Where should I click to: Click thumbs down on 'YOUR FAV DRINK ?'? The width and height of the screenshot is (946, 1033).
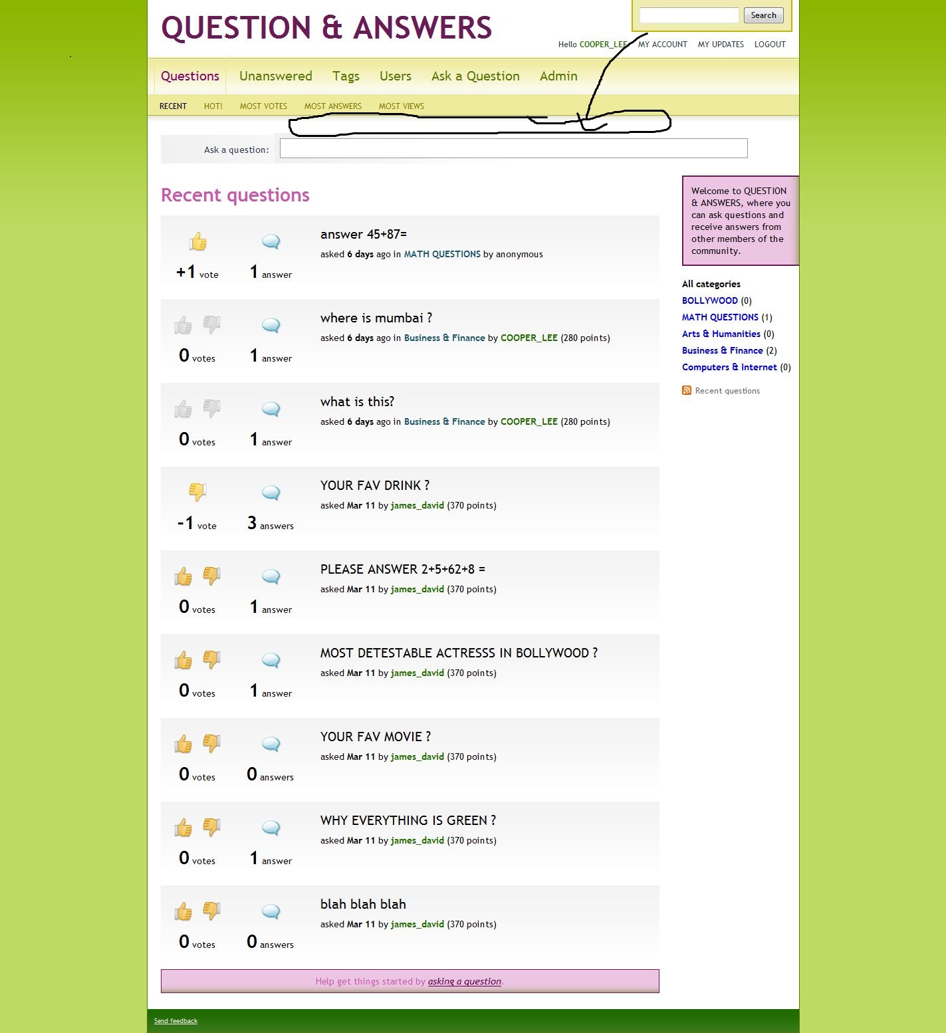[197, 492]
